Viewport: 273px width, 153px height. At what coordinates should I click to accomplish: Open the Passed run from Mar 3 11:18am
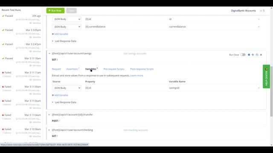(21, 62)
